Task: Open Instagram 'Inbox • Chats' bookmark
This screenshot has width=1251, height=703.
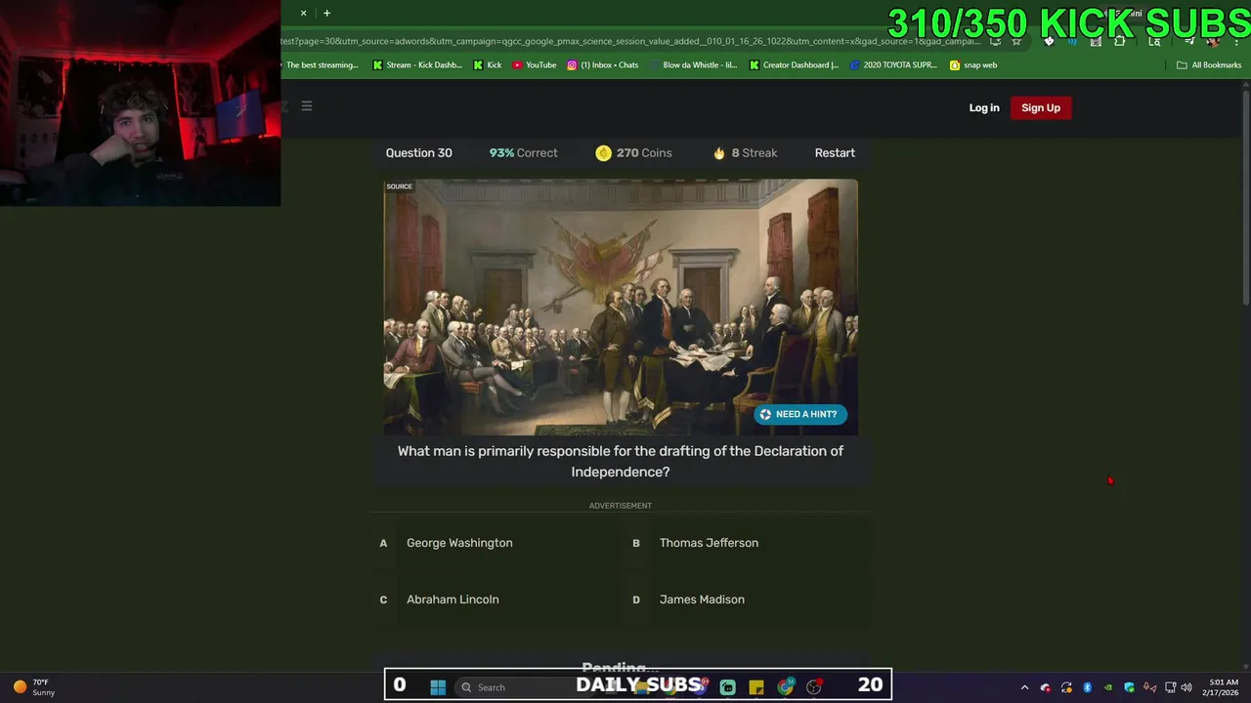Action: pyautogui.click(x=603, y=65)
